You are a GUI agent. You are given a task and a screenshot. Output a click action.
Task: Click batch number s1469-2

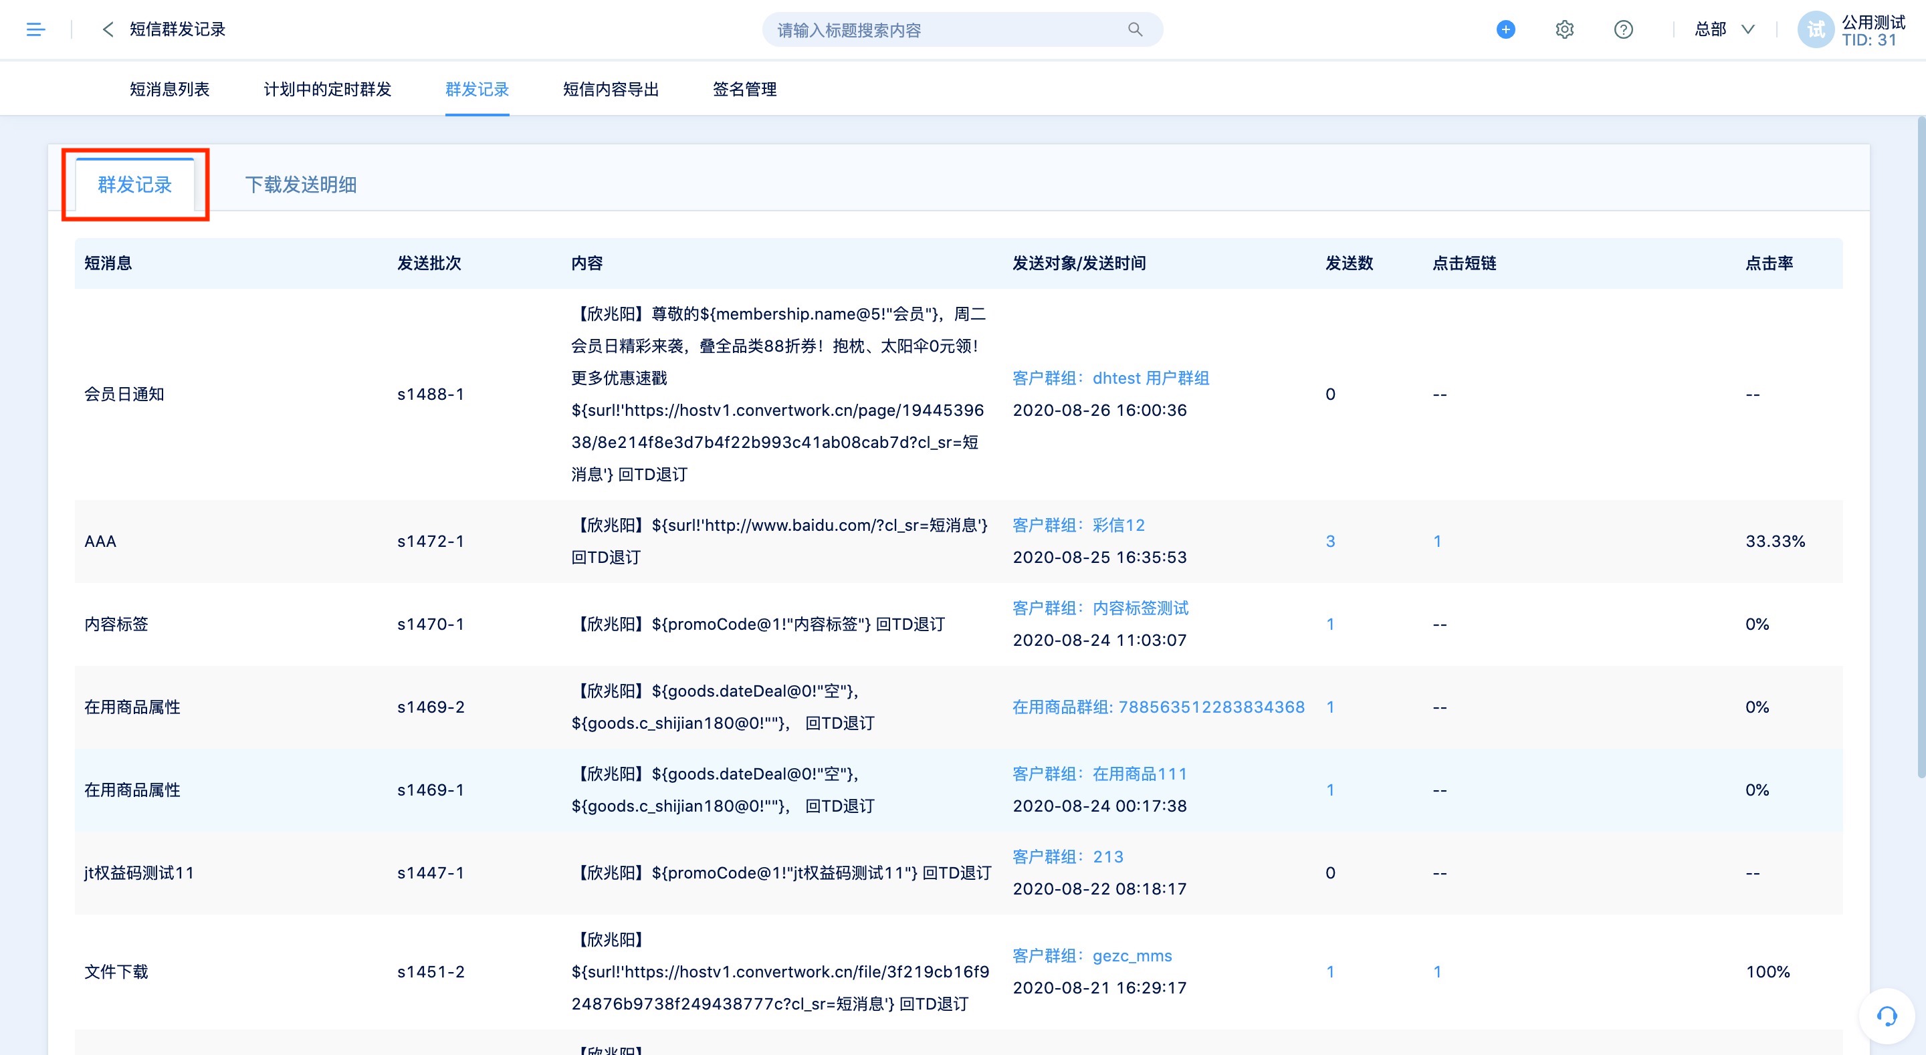tap(431, 707)
